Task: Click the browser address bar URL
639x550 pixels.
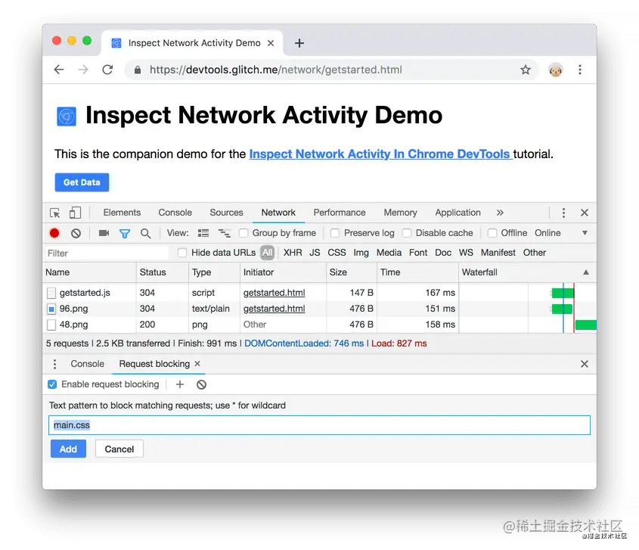Action: (x=275, y=70)
